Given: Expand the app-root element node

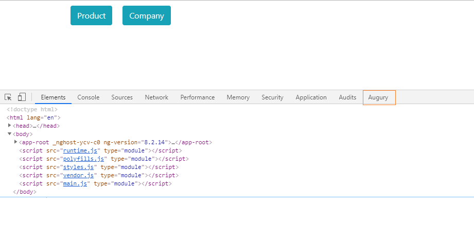Looking at the screenshot, I should click(x=16, y=142).
